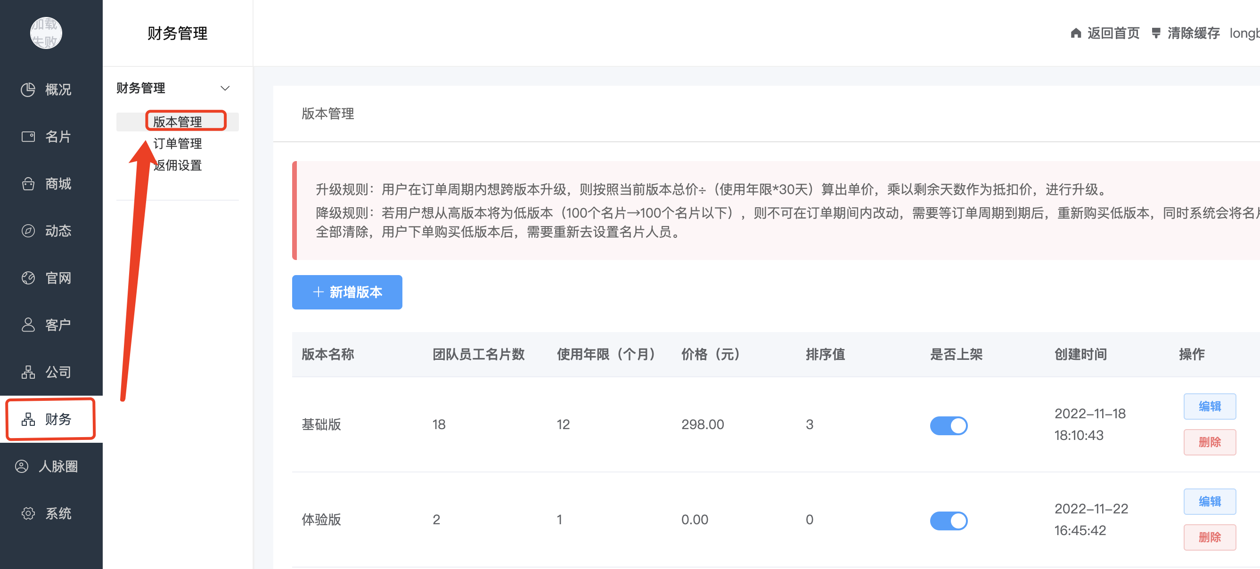Click the 版本管理 page heading
The height and width of the screenshot is (569, 1260).
(327, 114)
